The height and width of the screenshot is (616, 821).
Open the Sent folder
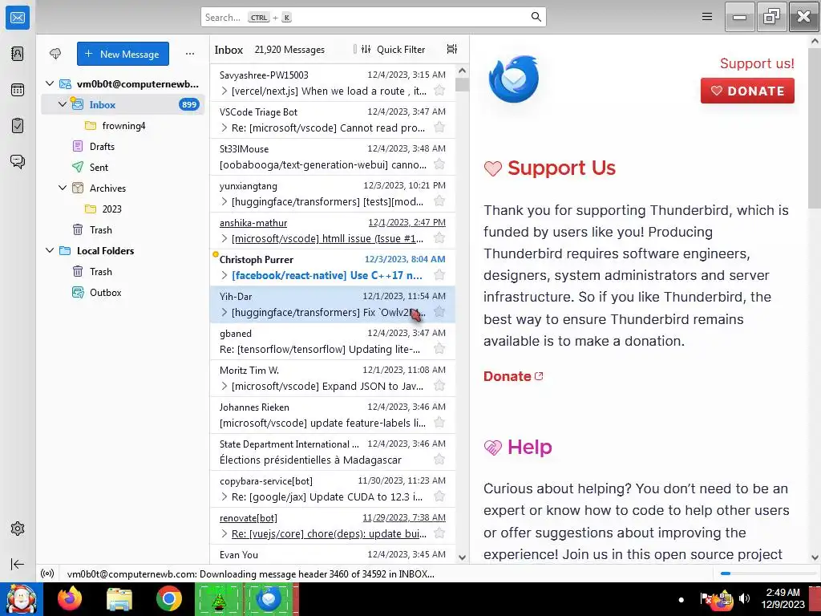click(x=123, y=167)
